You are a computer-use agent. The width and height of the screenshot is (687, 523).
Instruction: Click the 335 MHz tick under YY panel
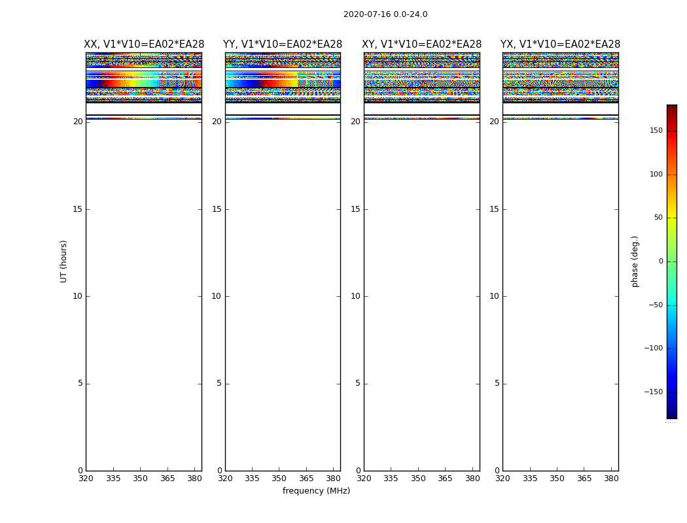tap(252, 479)
